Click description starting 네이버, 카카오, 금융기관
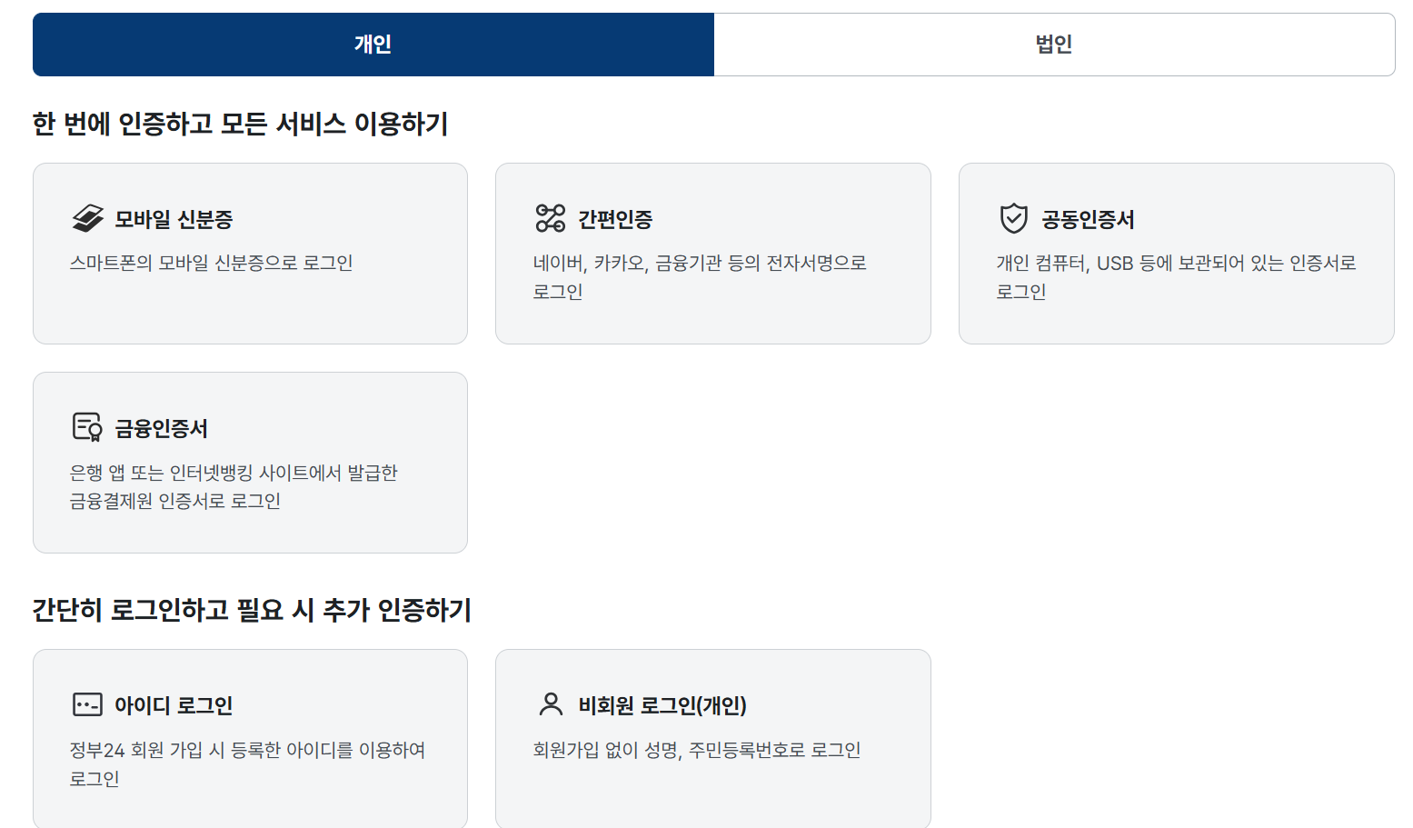 pos(700,277)
